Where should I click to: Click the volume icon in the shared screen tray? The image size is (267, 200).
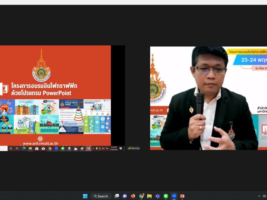pos(103,148)
